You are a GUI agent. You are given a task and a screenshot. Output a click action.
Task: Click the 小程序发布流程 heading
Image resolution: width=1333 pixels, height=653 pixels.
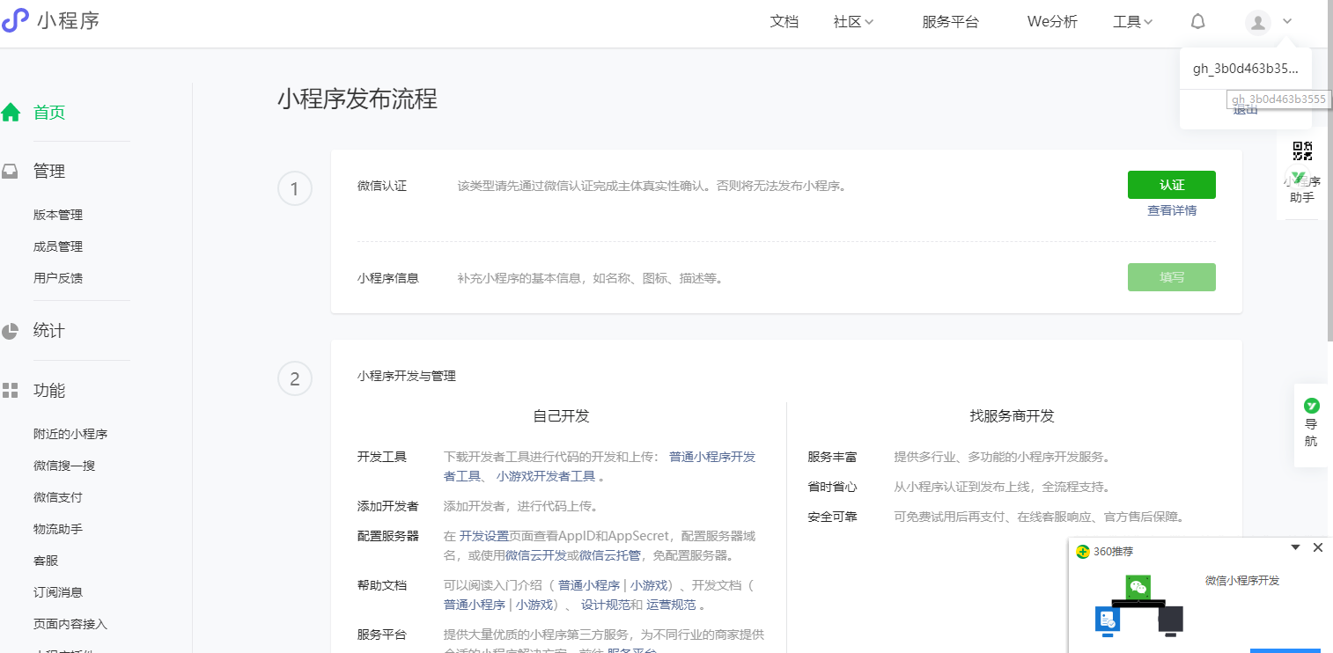pos(357,99)
